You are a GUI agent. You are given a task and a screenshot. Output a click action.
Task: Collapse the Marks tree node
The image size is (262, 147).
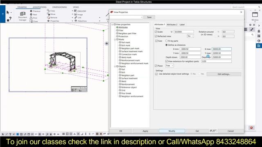click(115, 40)
